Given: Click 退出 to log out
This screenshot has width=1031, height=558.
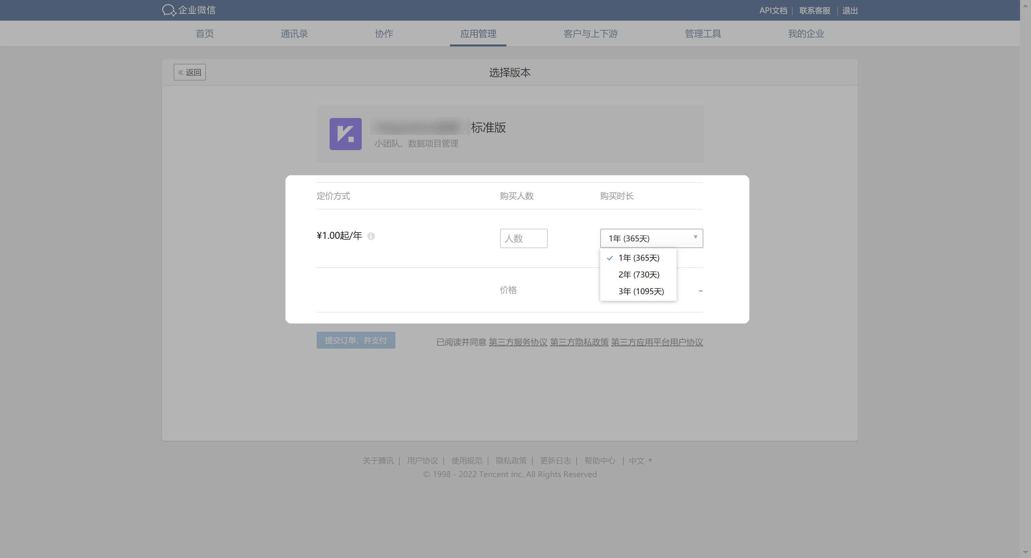Looking at the screenshot, I should [850, 10].
